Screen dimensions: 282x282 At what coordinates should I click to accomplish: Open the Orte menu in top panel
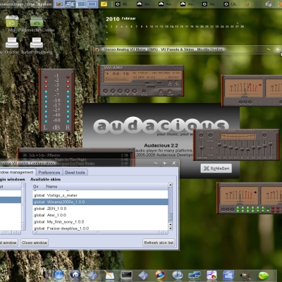click(31, 4)
